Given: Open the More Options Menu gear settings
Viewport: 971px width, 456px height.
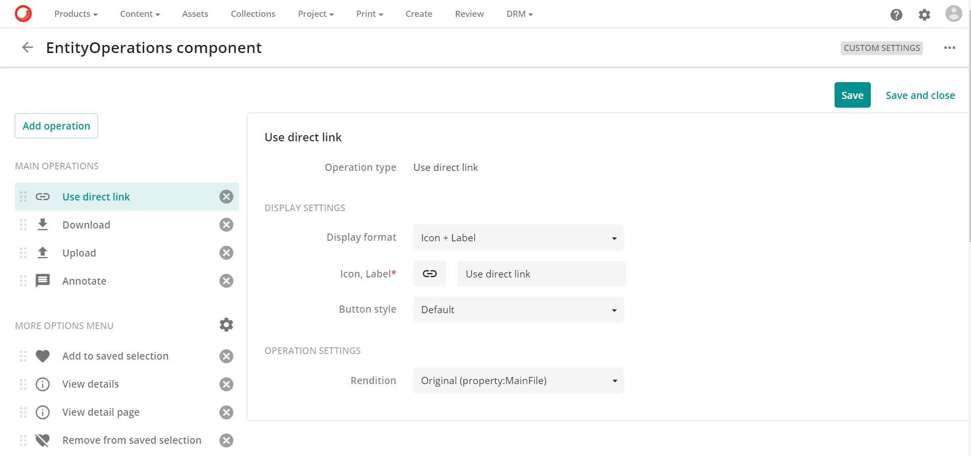Looking at the screenshot, I should click(226, 325).
